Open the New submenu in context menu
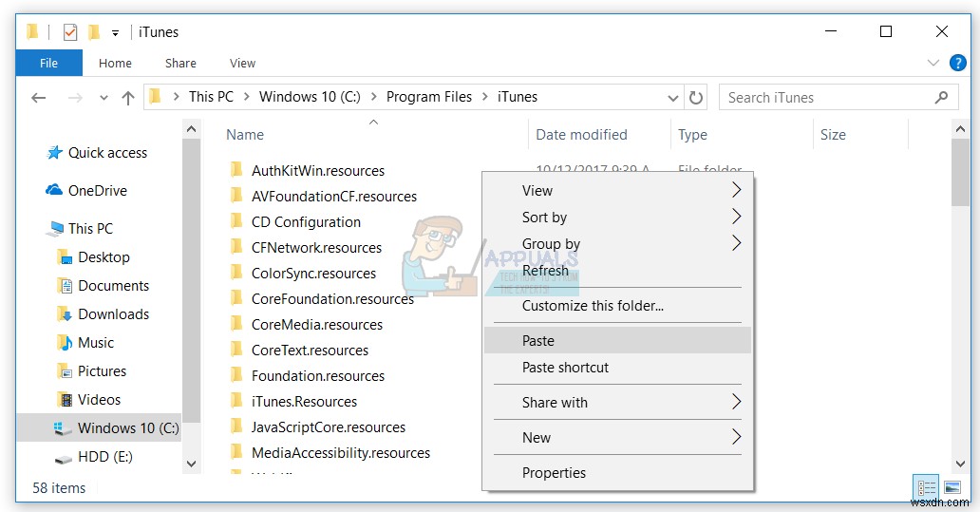 click(617, 438)
